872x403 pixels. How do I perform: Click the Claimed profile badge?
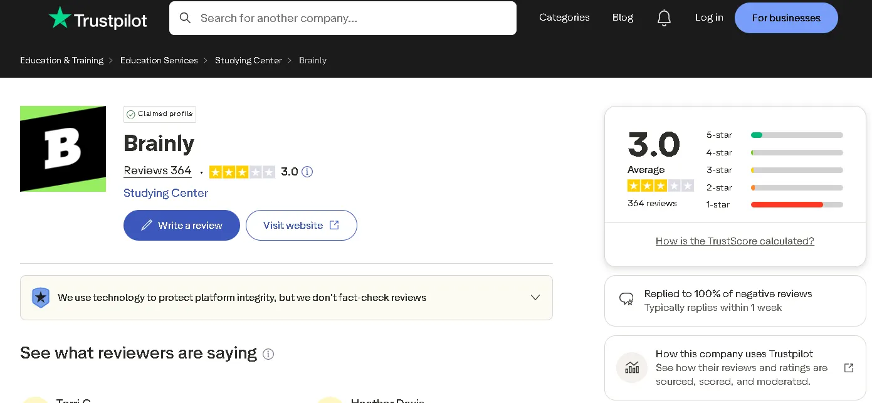[x=159, y=114]
